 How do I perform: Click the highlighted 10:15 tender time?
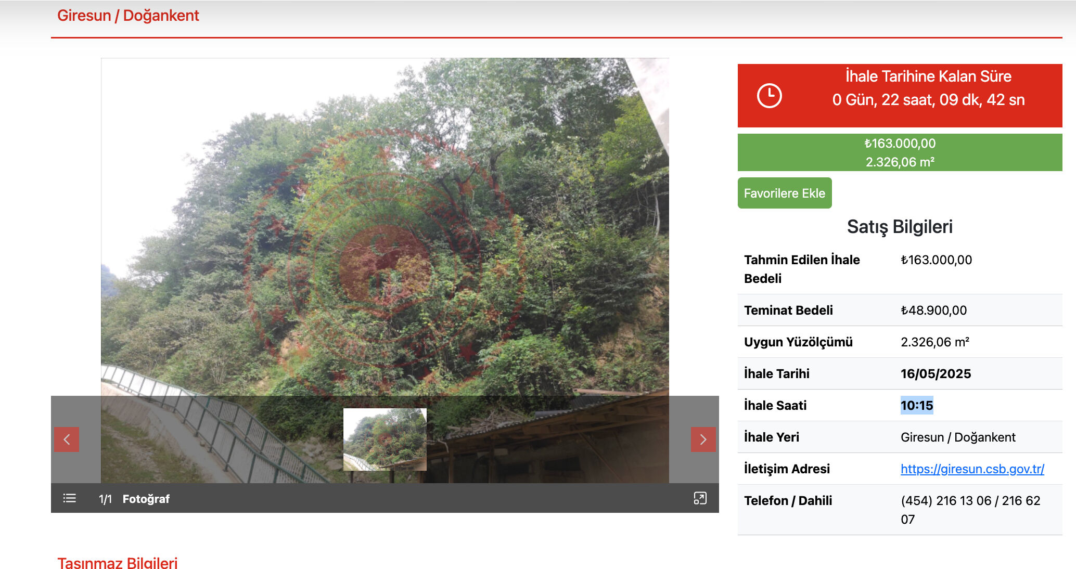pyautogui.click(x=916, y=405)
